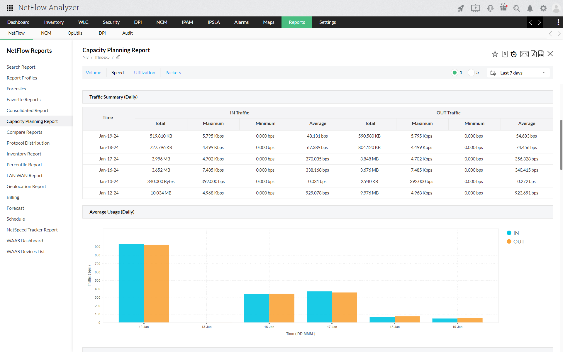563x352 pixels.
Task: Switch to the Utilization tab
Action: [145, 72]
